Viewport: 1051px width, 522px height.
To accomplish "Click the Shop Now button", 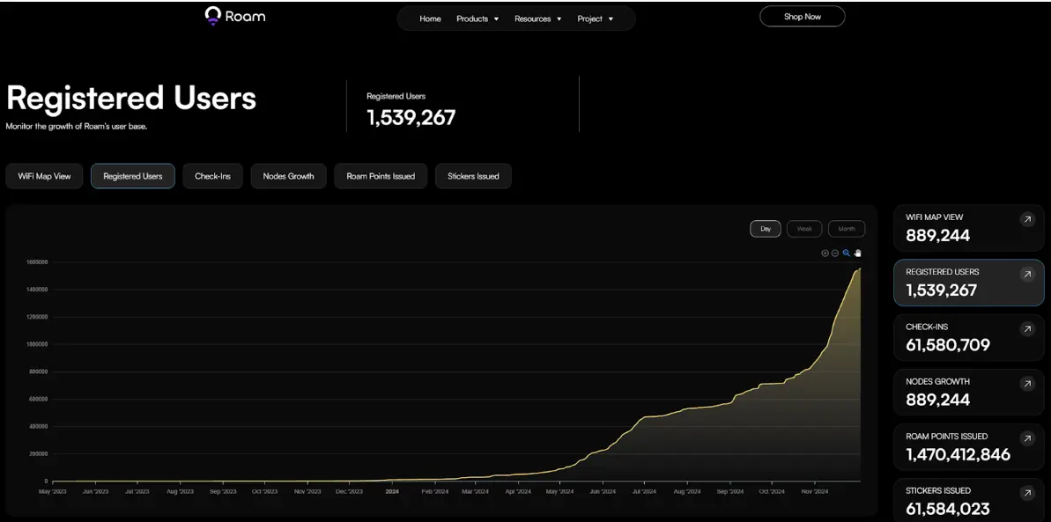I will (x=803, y=17).
